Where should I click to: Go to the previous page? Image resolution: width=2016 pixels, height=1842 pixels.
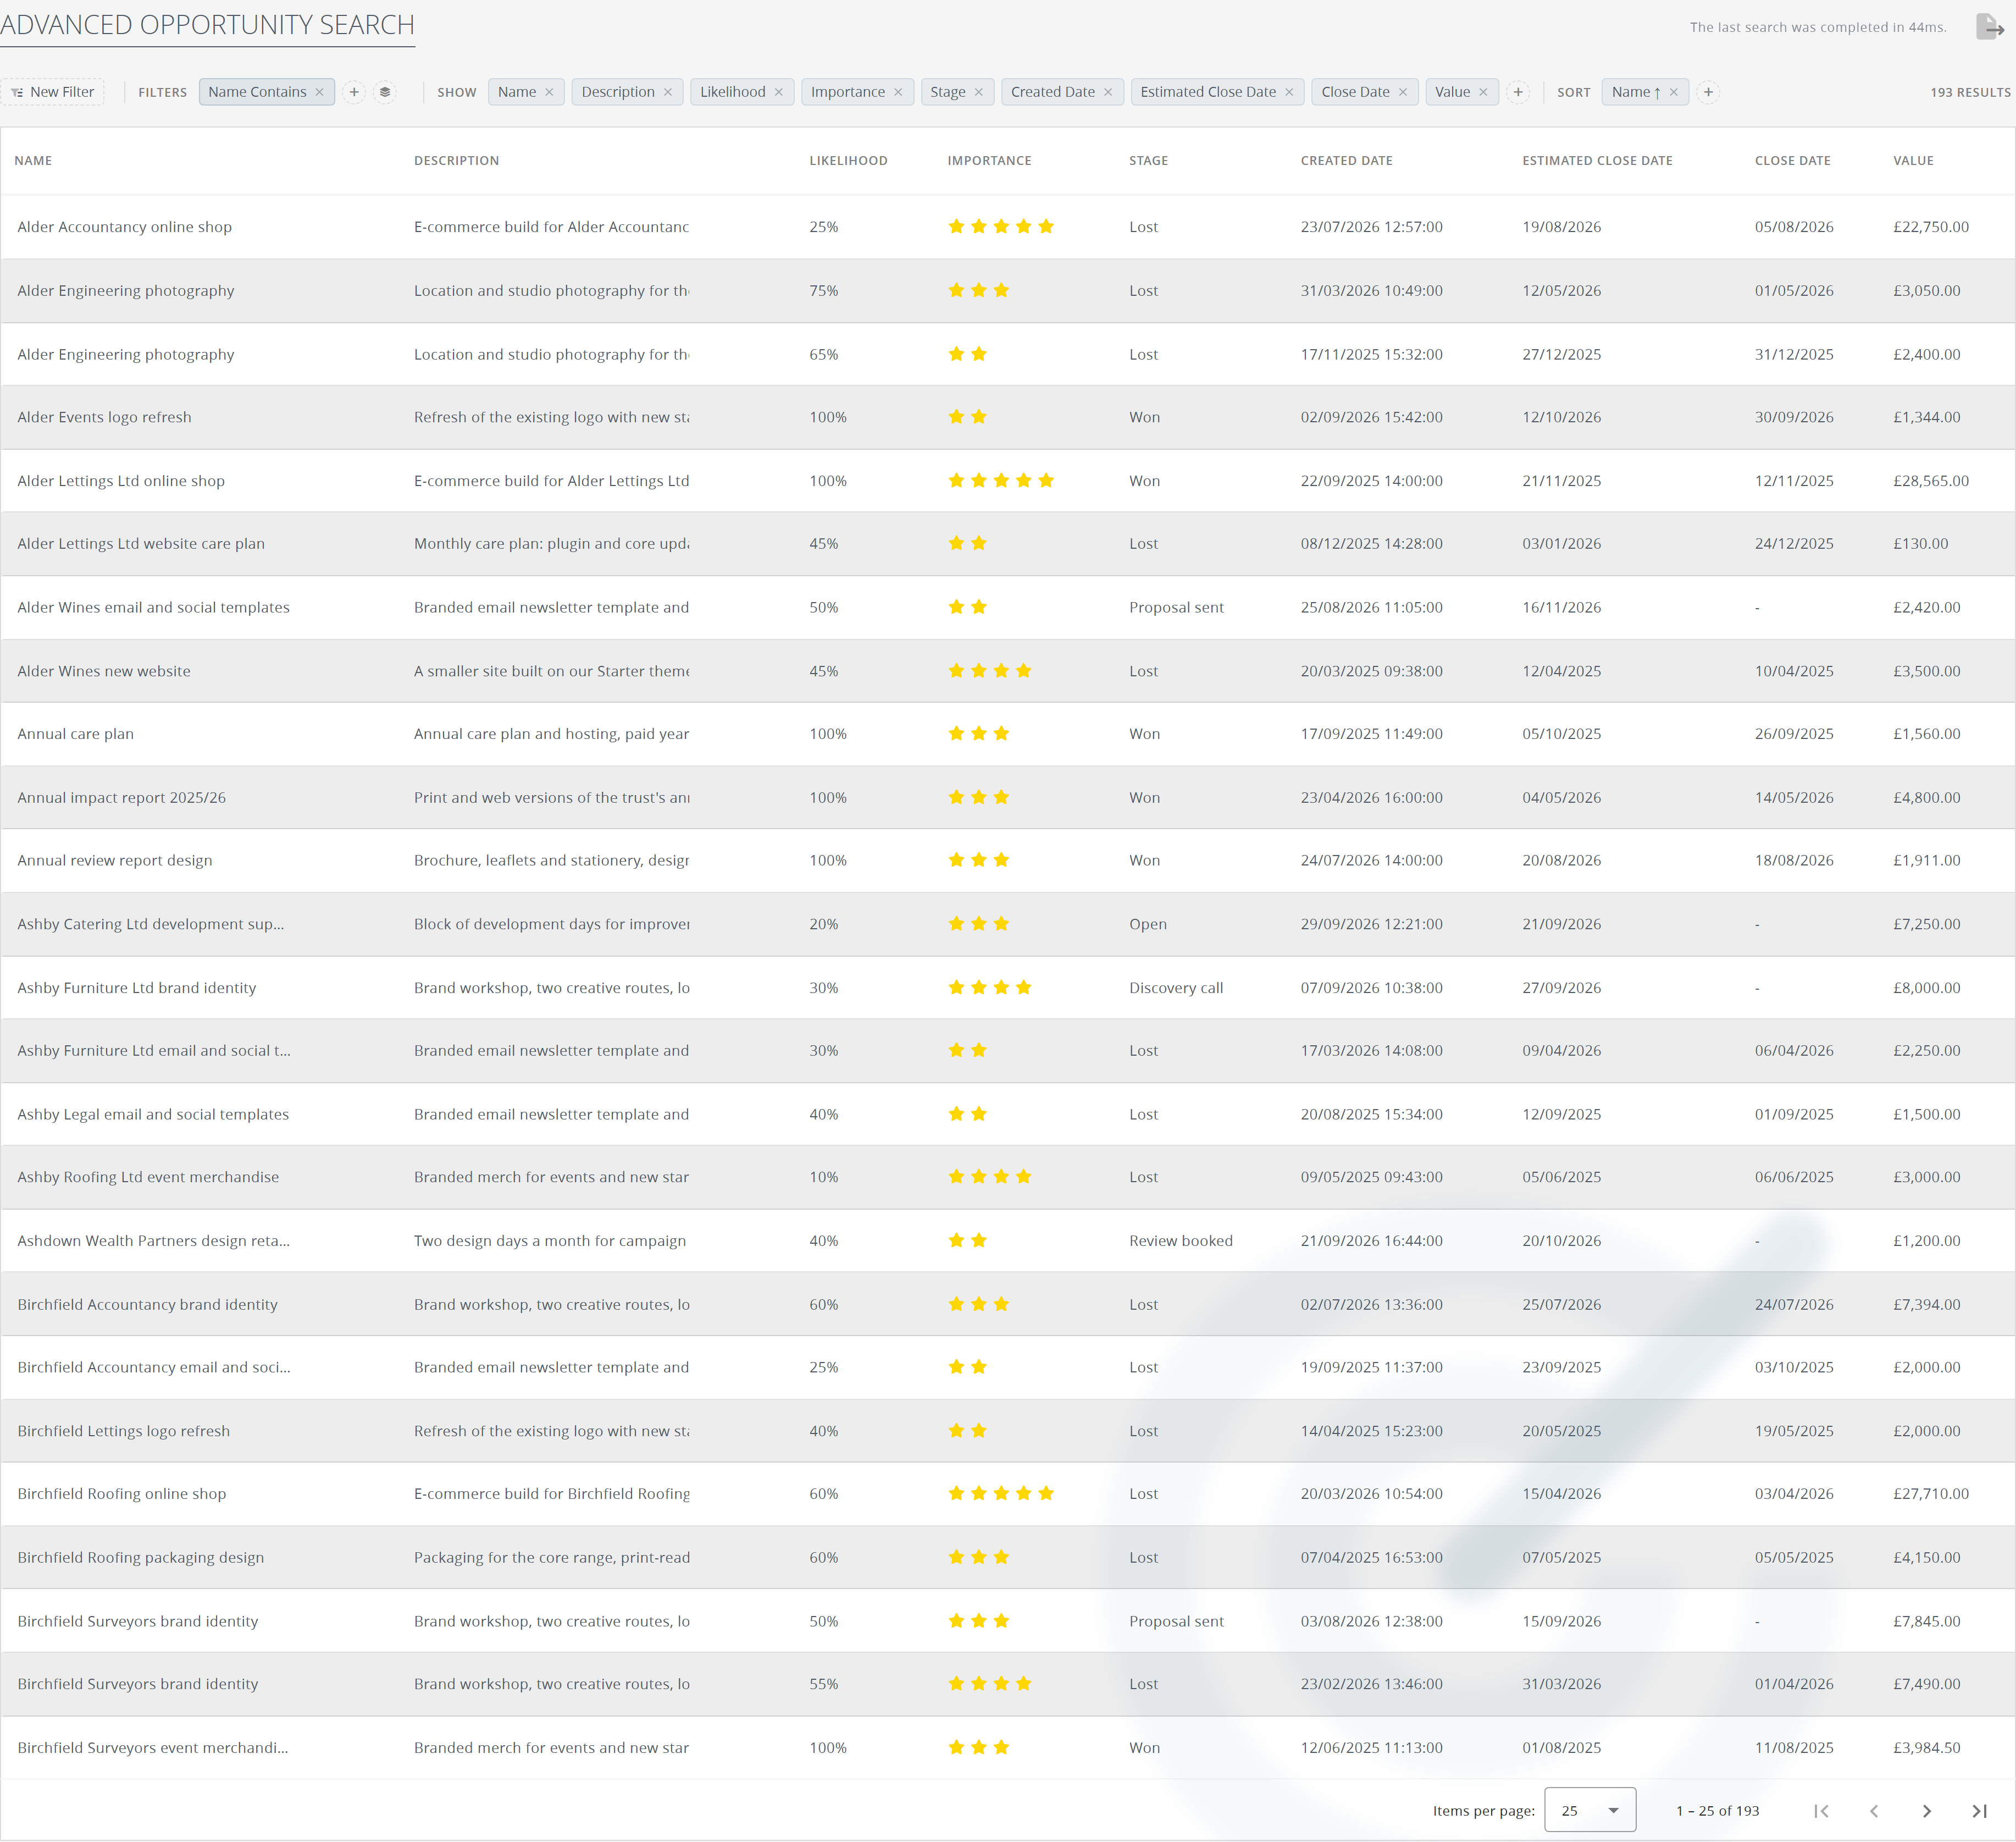(x=1874, y=1811)
